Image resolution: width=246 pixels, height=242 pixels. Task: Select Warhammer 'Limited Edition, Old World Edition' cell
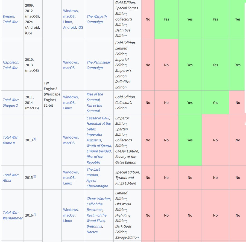pos(127,215)
